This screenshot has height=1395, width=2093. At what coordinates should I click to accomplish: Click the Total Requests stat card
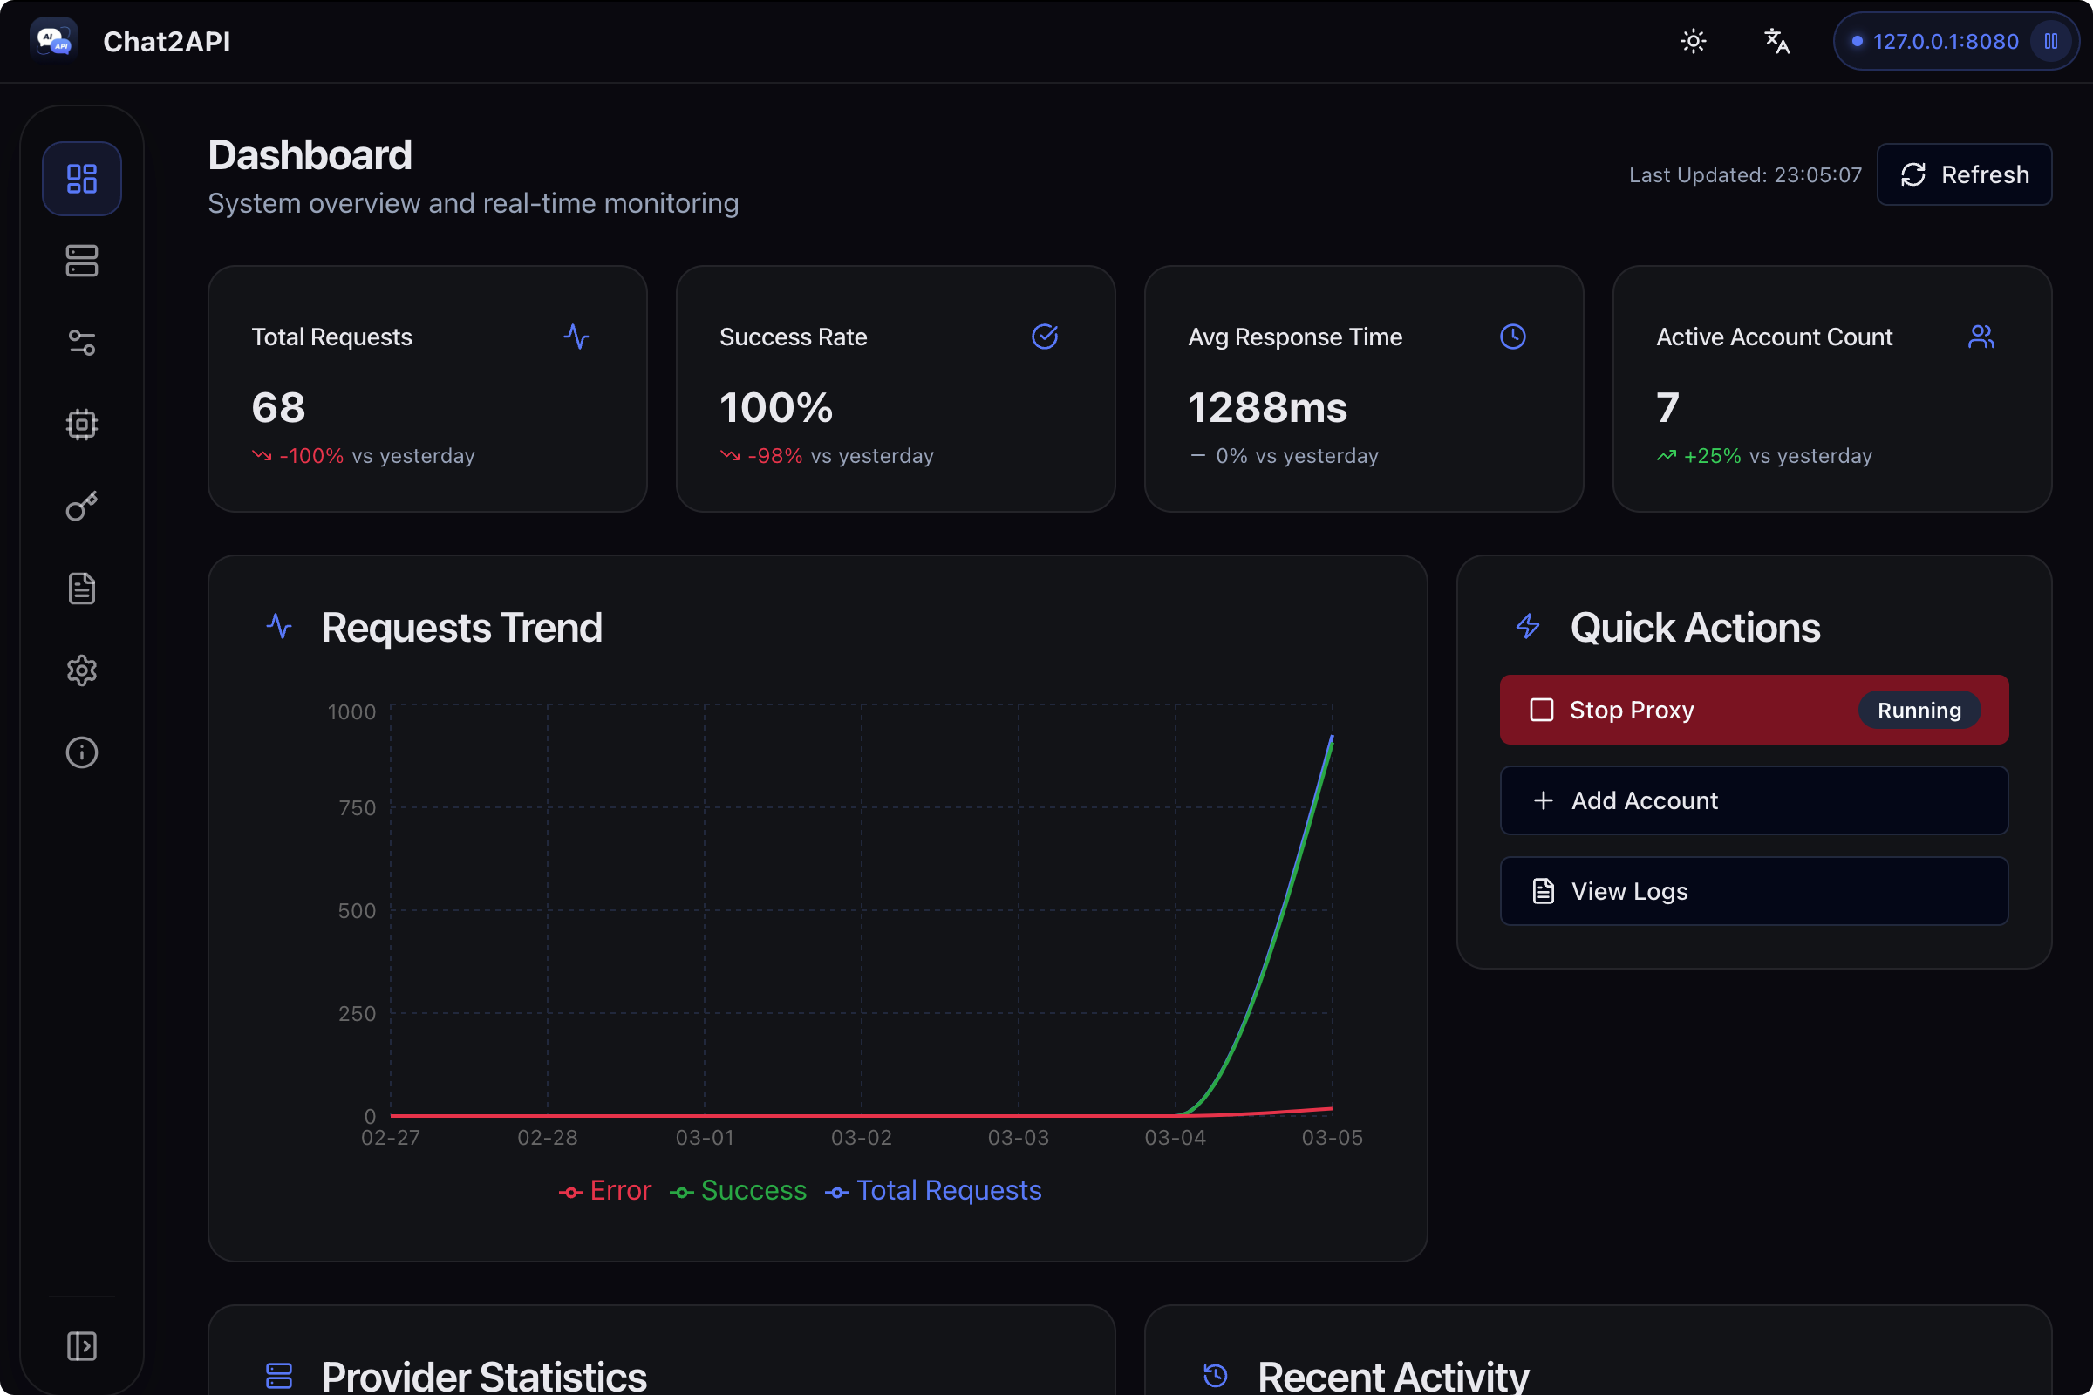point(427,389)
